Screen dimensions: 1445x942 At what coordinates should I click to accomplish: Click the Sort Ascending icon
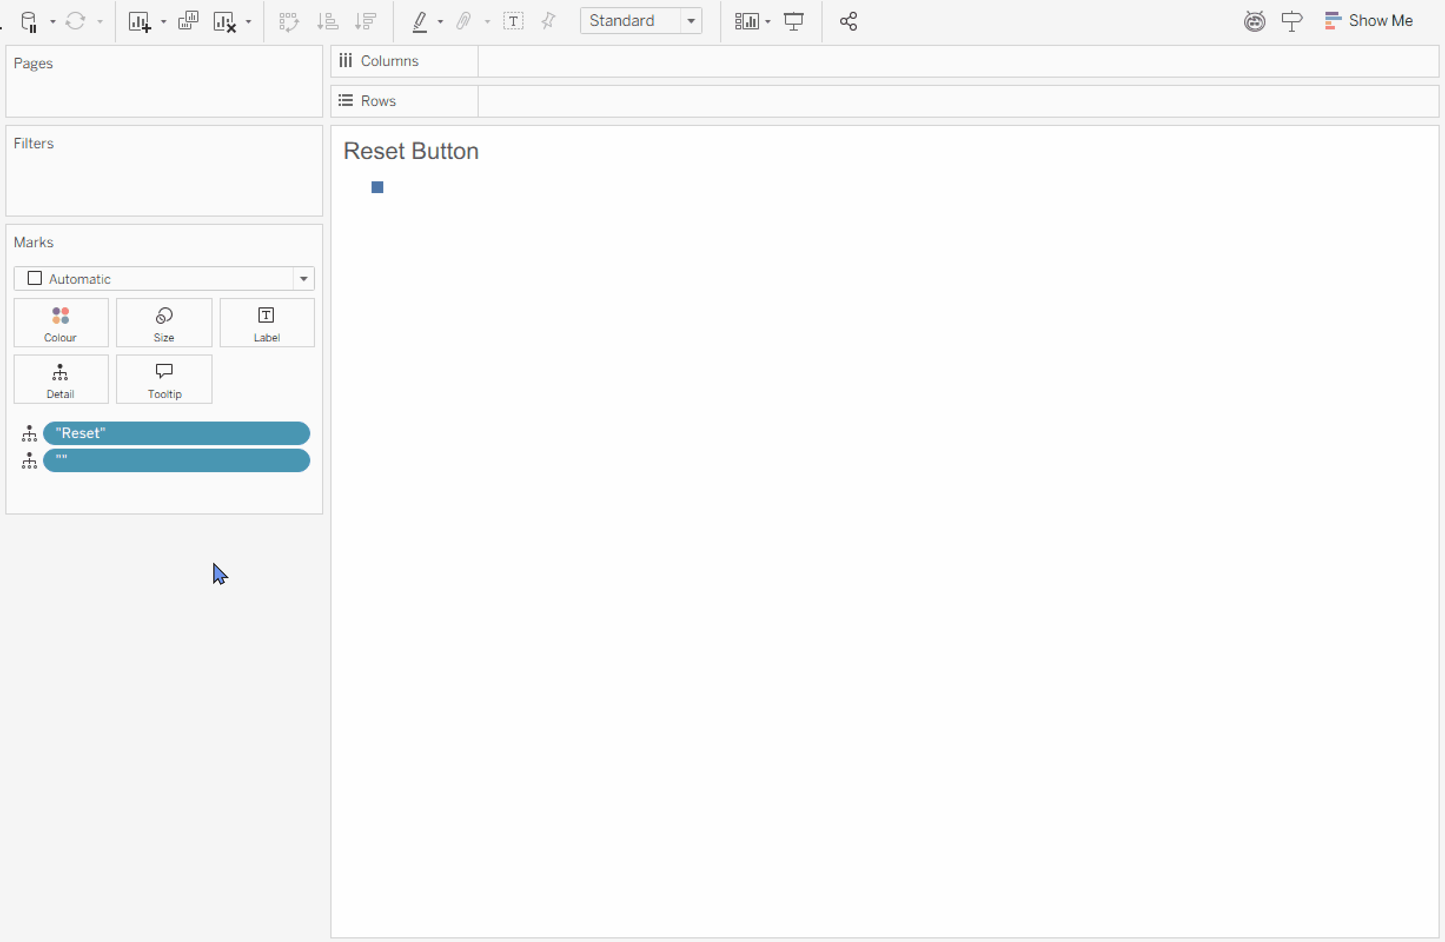click(328, 22)
